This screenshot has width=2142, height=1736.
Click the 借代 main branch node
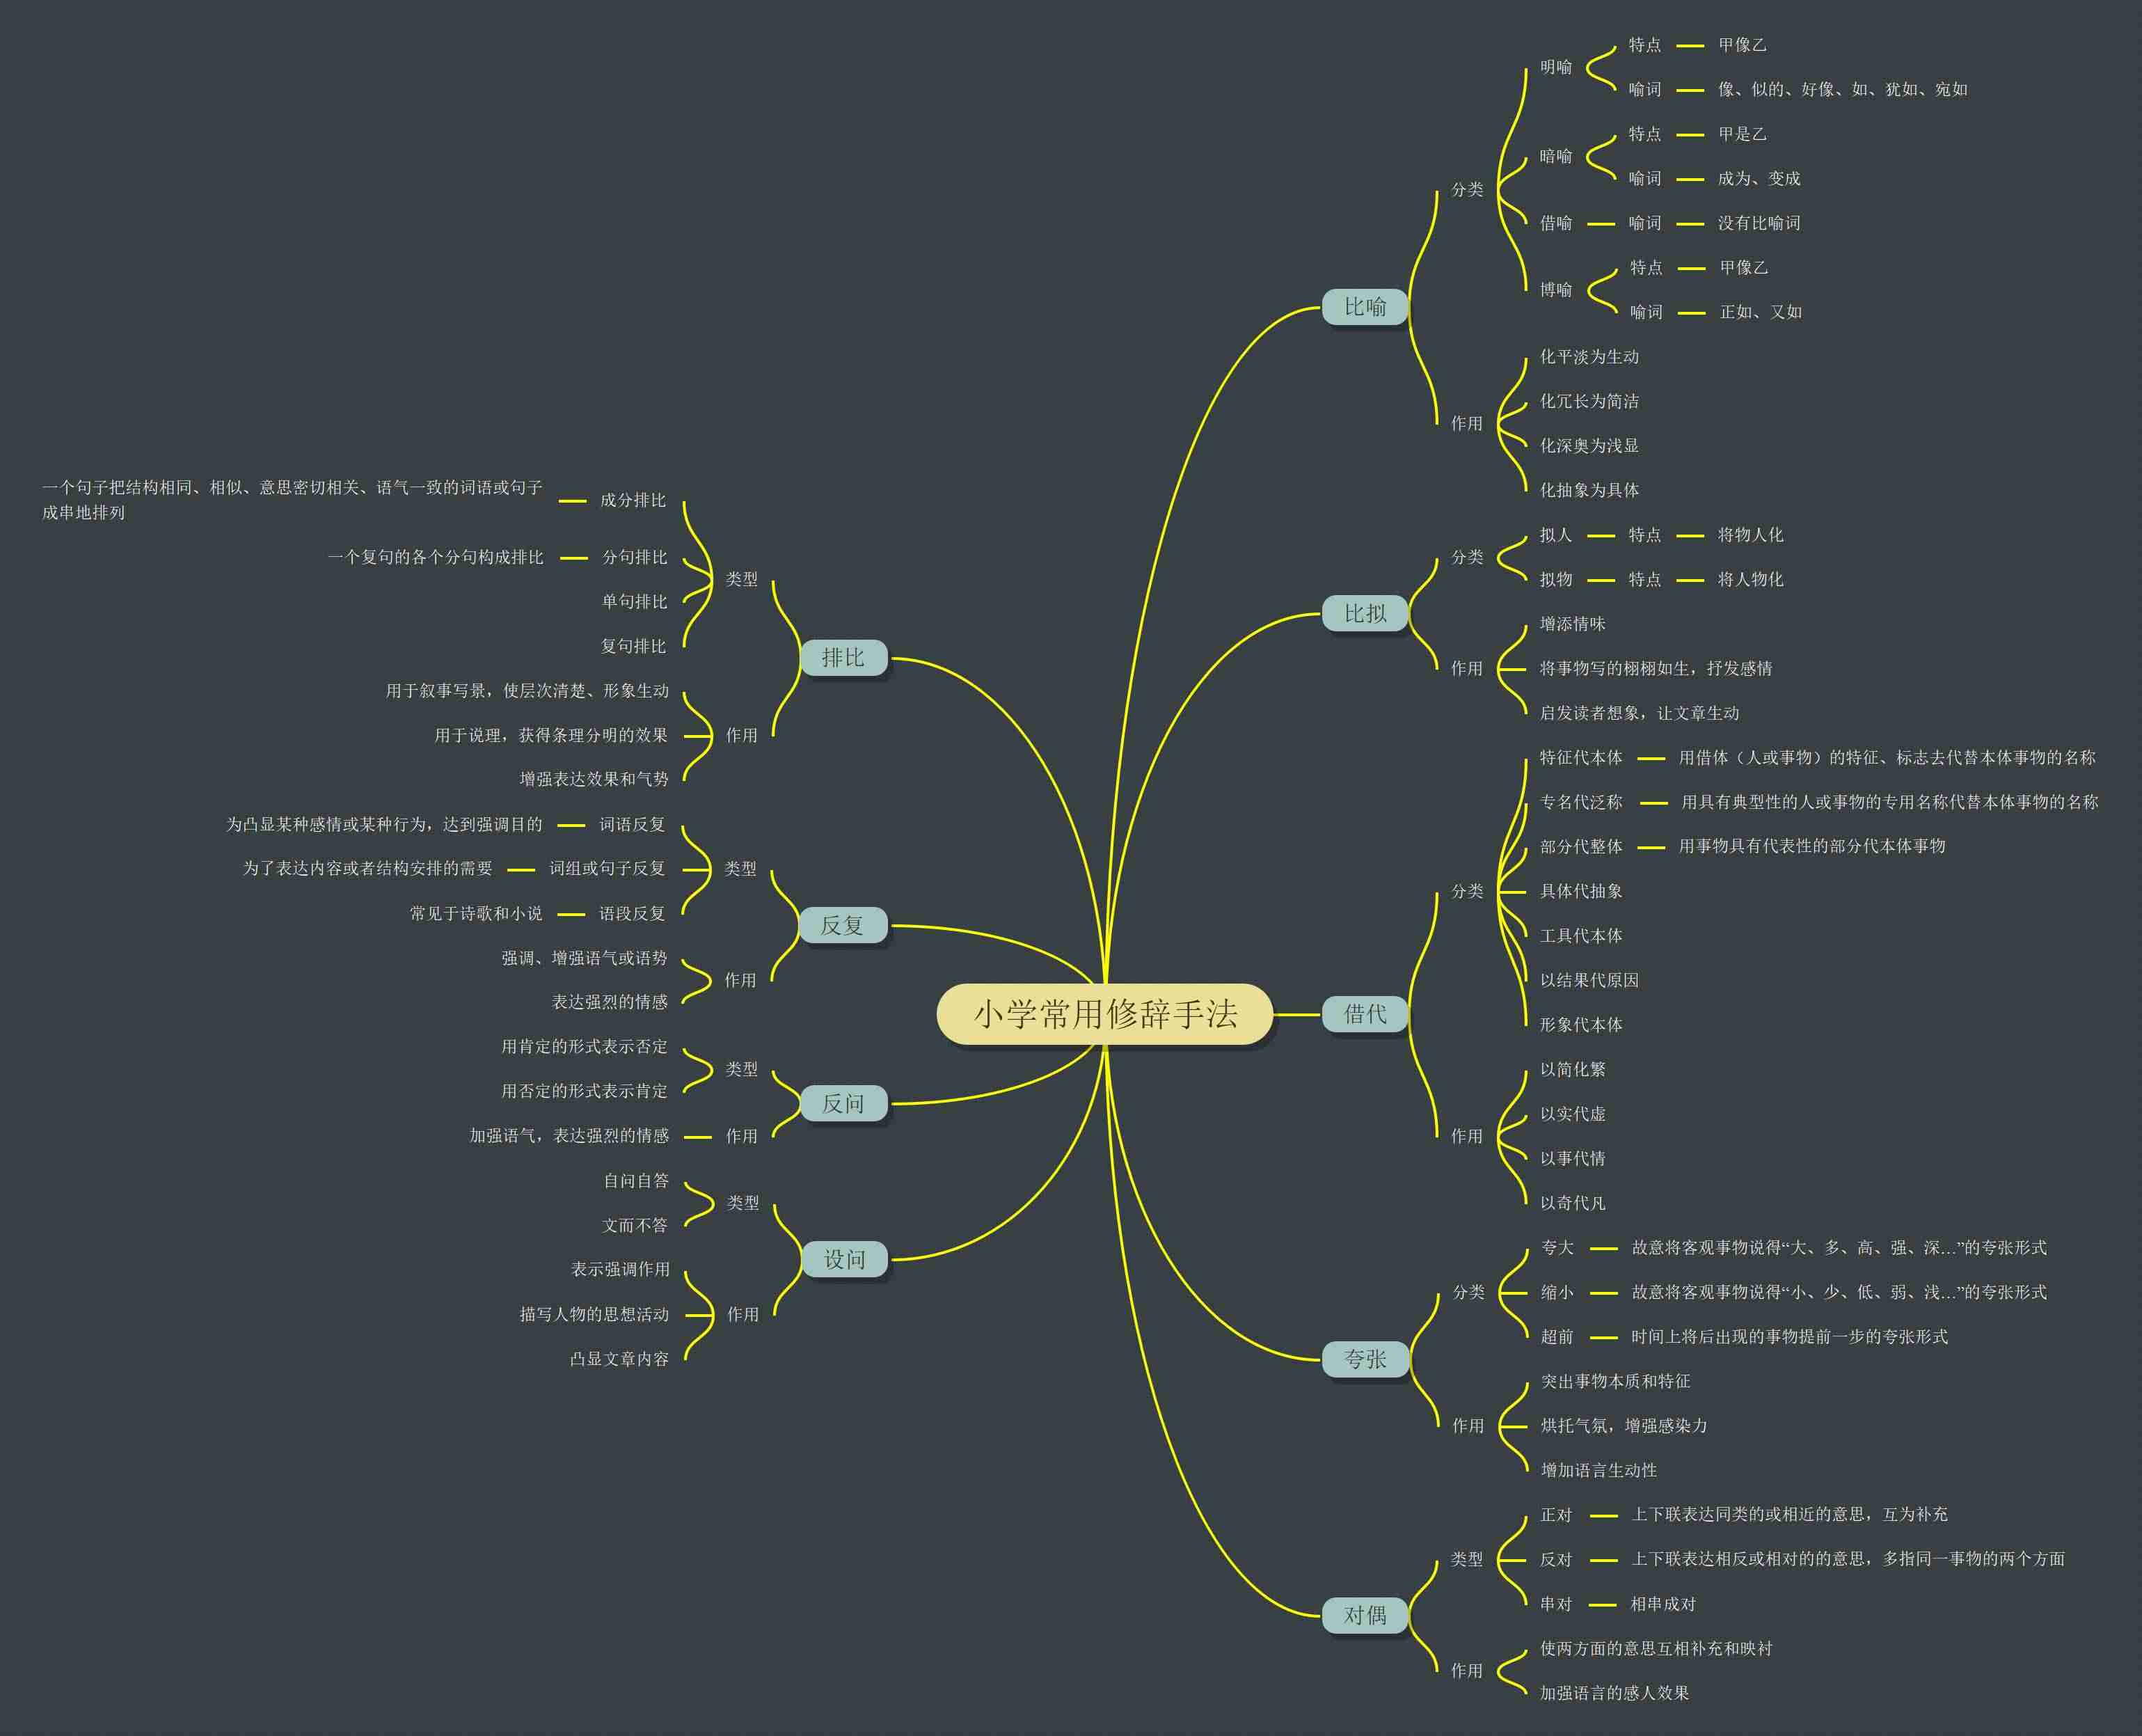tap(1365, 1014)
